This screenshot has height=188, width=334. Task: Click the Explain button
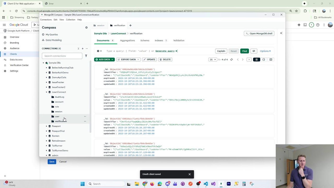(x=221, y=51)
